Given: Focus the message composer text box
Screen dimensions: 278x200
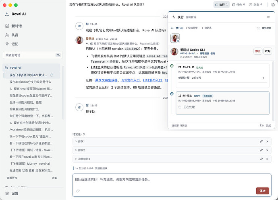Looking at the screenshot, I should point(172,185).
